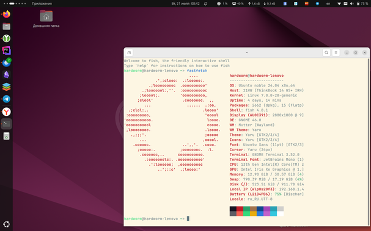Show applications via Ubuntu logo button
Screen dimensions: 371x231
pyautogui.click(x=6, y=224)
